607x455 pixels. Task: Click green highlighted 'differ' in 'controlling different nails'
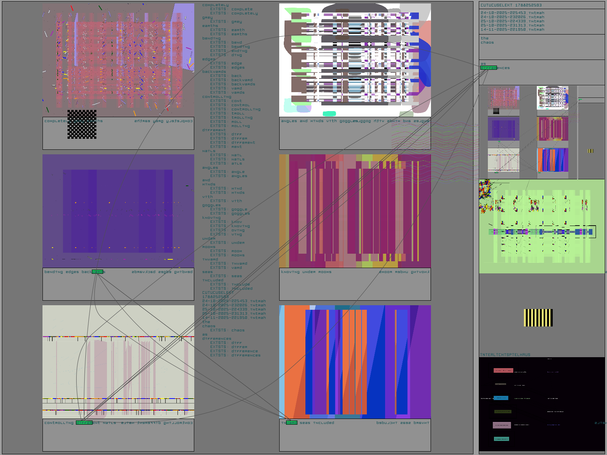(84, 423)
